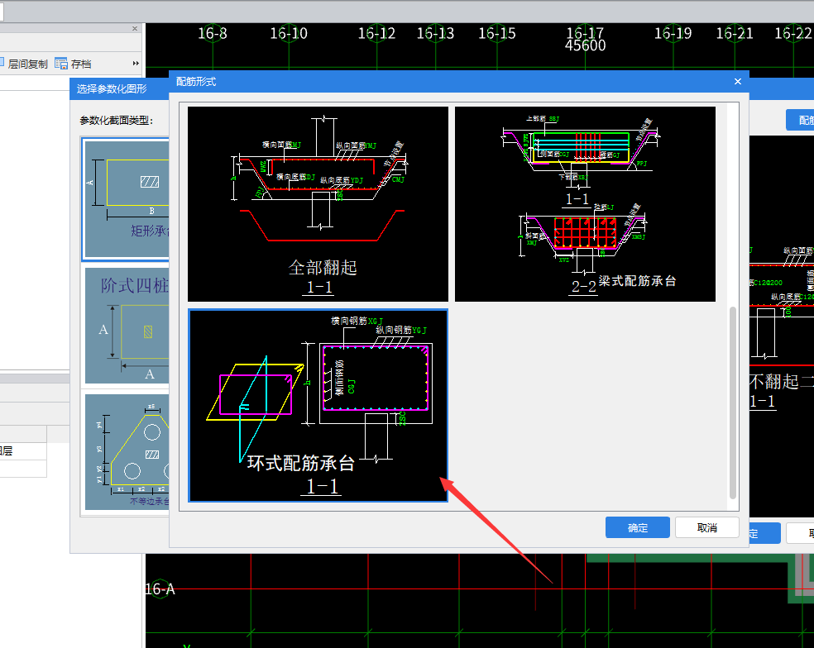This screenshot has width=814, height=648.
Task: Click the vertical scrollbar in 配筋形式 list
Action: click(732, 402)
